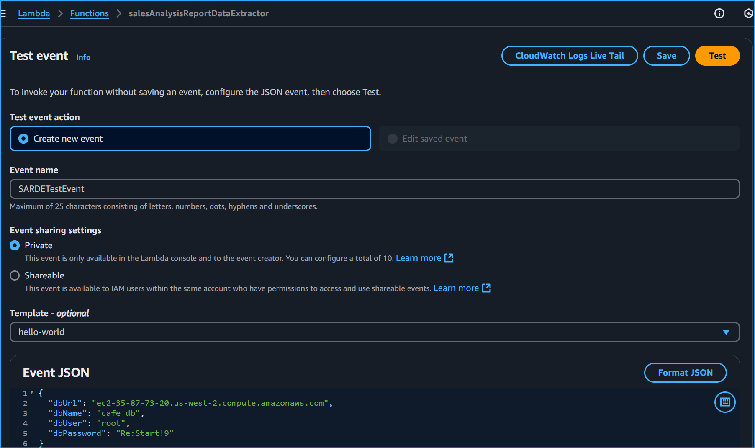755x448 pixels.
Task: Click the external link icon beside Private's Learn more
Action: (x=449, y=258)
